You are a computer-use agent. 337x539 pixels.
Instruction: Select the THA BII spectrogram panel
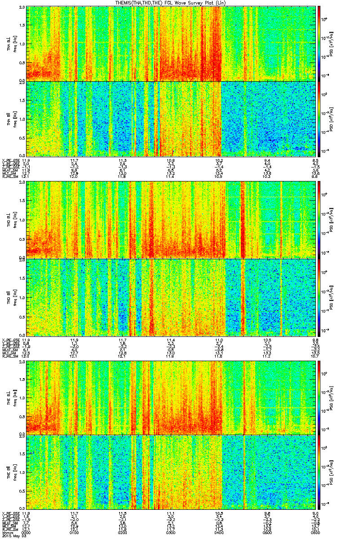pos(171,118)
